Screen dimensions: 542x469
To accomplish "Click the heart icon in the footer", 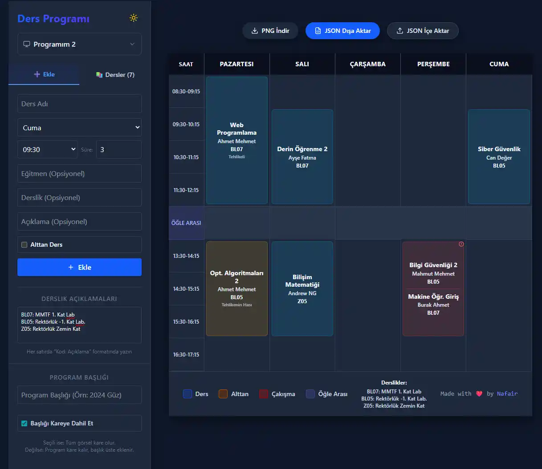I will pyautogui.click(x=479, y=393).
